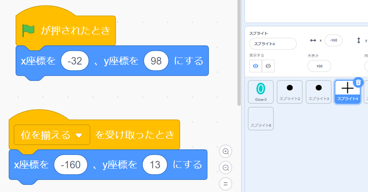Reset workspace zoom with equals button

click(225, 183)
